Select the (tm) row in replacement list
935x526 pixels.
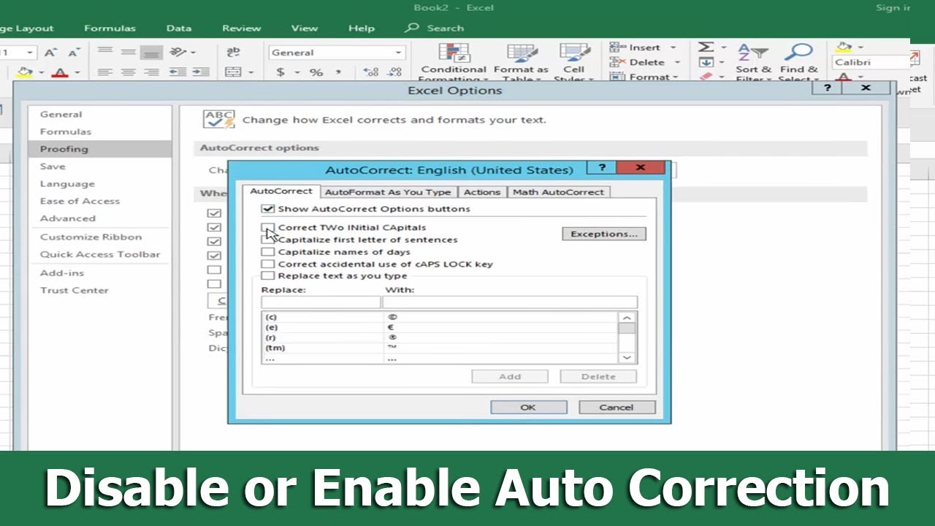click(x=440, y=348)
